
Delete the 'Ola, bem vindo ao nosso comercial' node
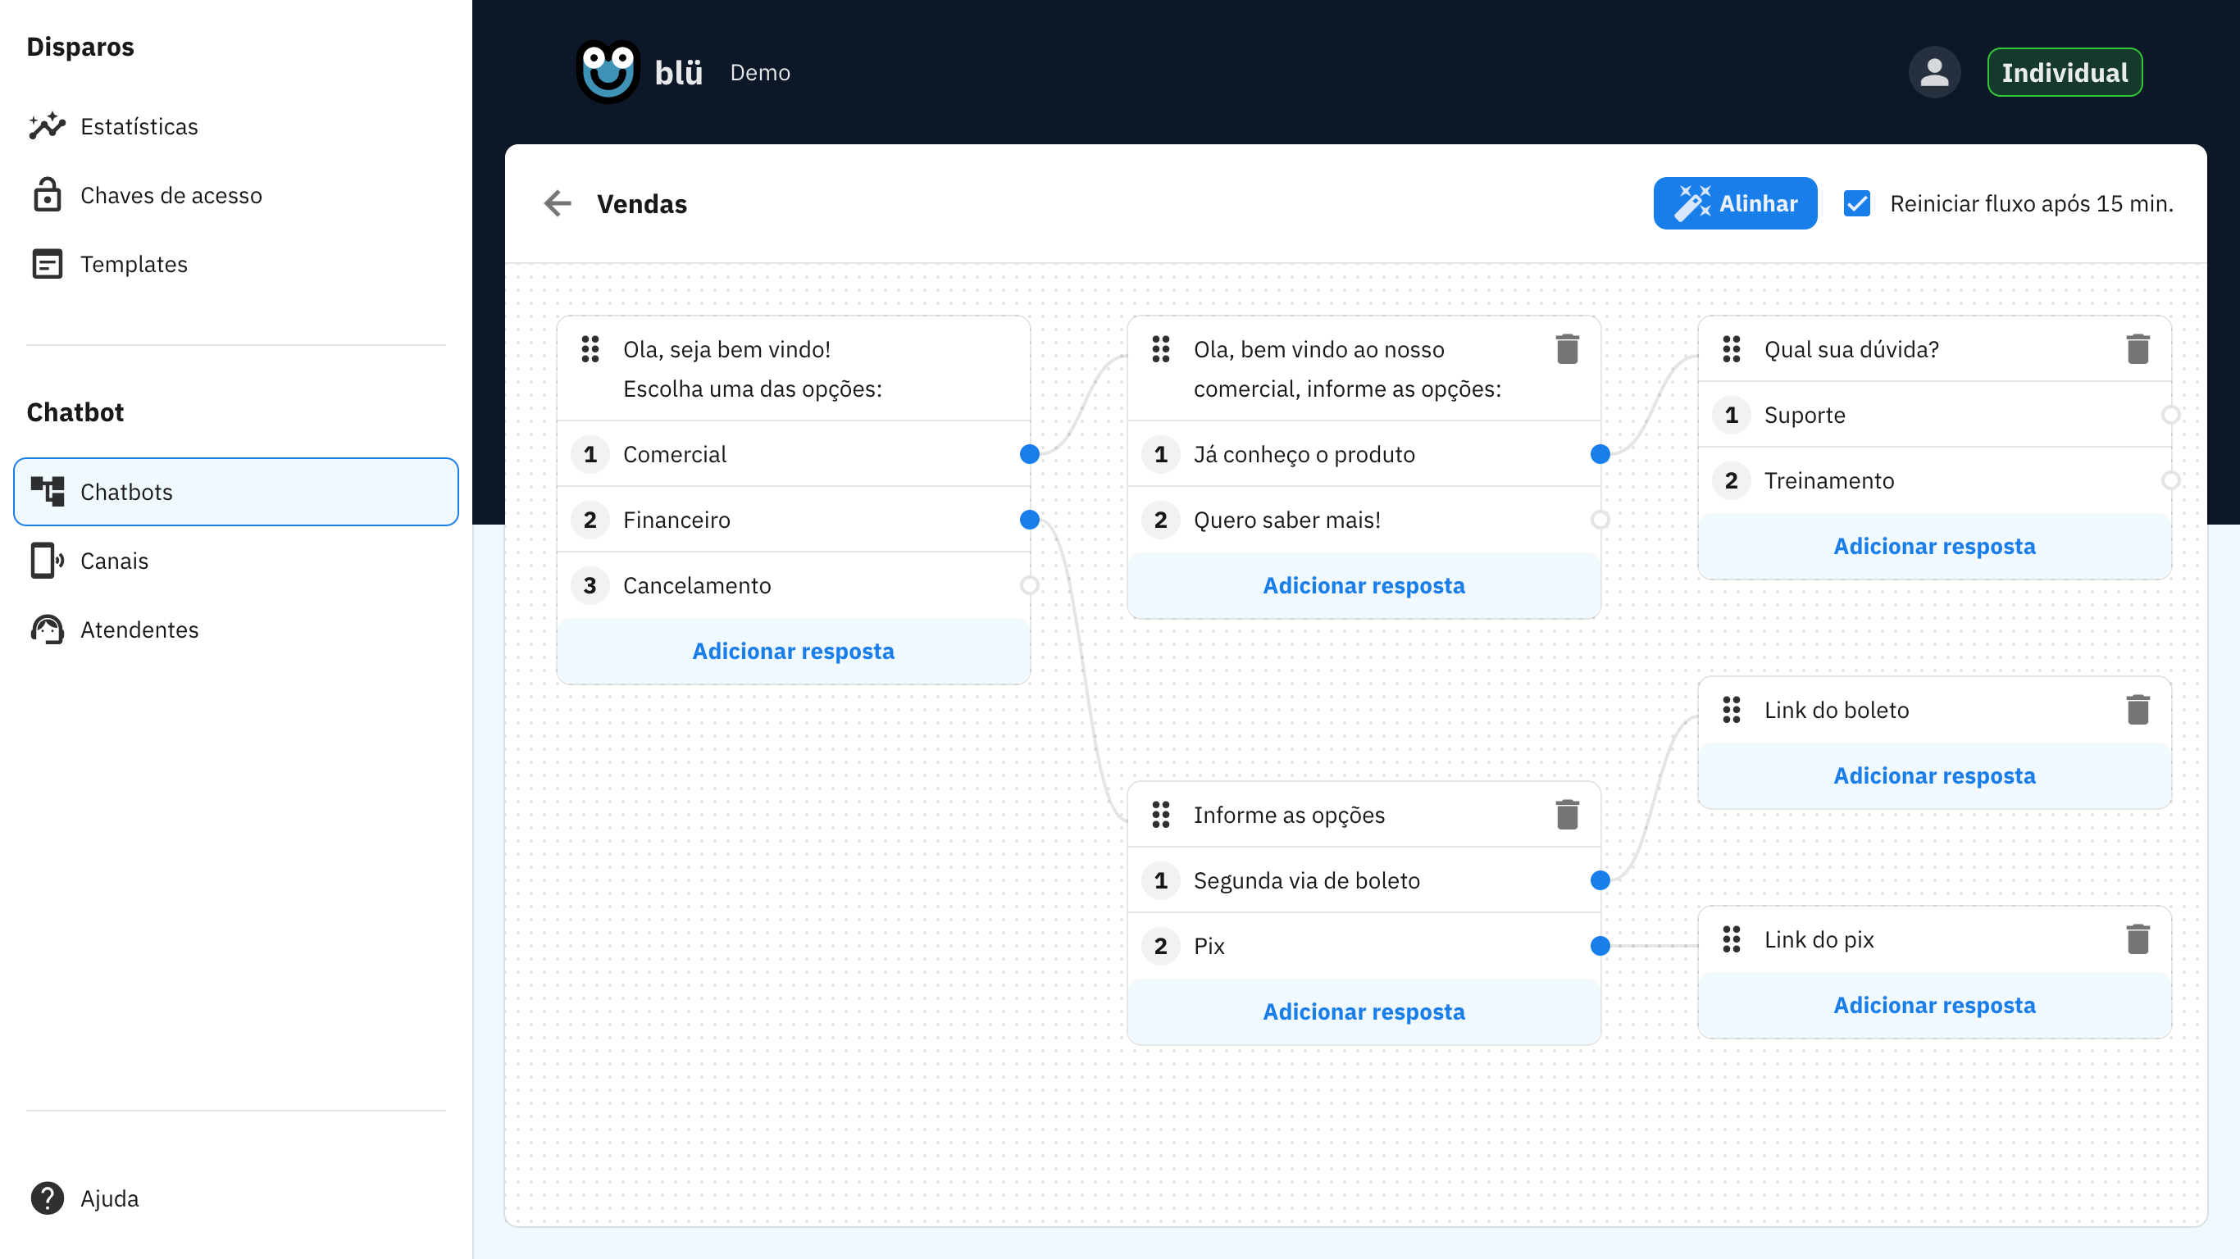point(1568,349)
